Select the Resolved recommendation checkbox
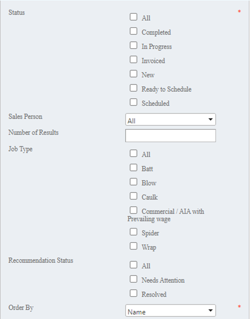This screenshot has width=250, height=319. pyautogui.click(x=134, y=293)
